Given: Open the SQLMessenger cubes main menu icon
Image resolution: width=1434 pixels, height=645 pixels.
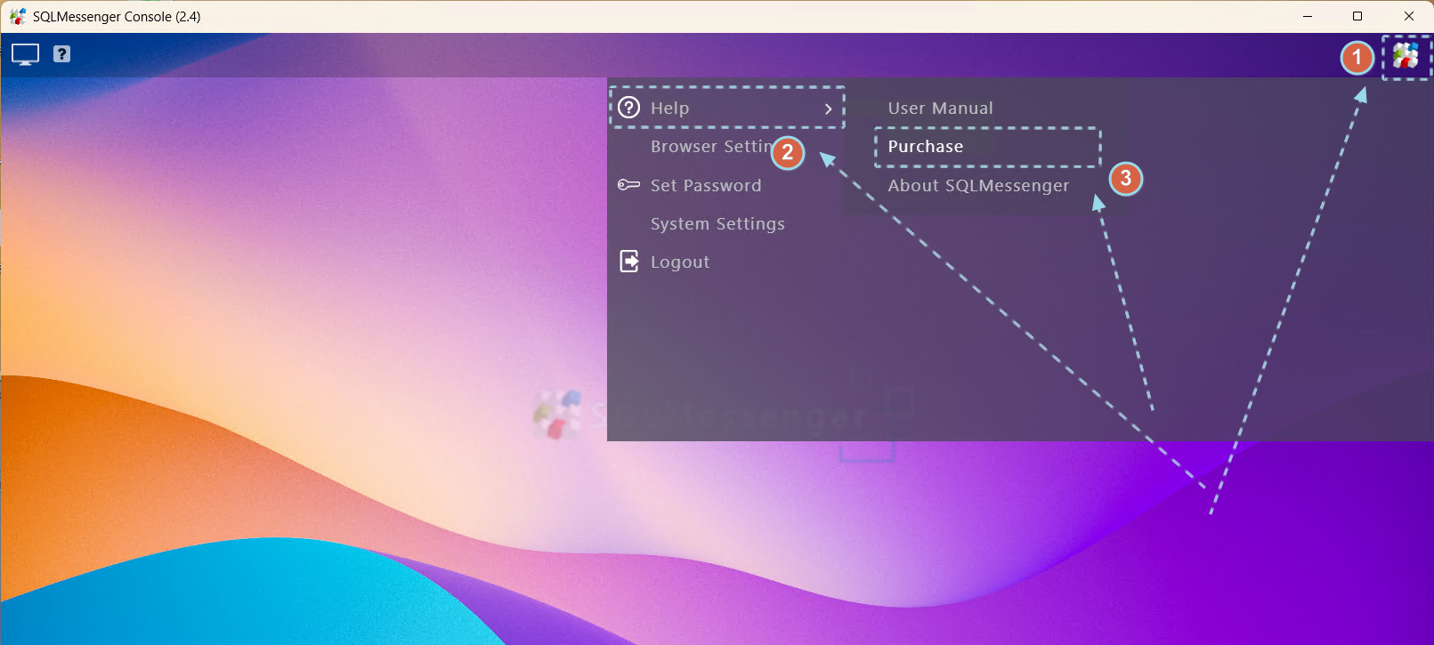Looking at the screenshot, I should [x=1406, y=56].
